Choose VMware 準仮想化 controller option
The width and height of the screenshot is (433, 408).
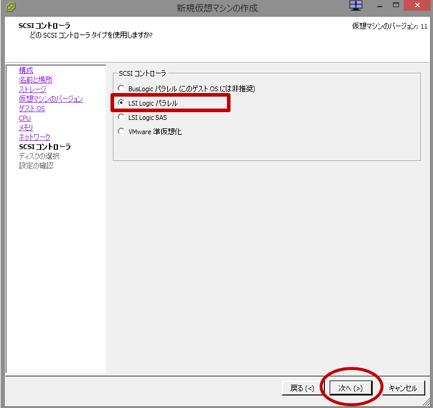[121, 131]
